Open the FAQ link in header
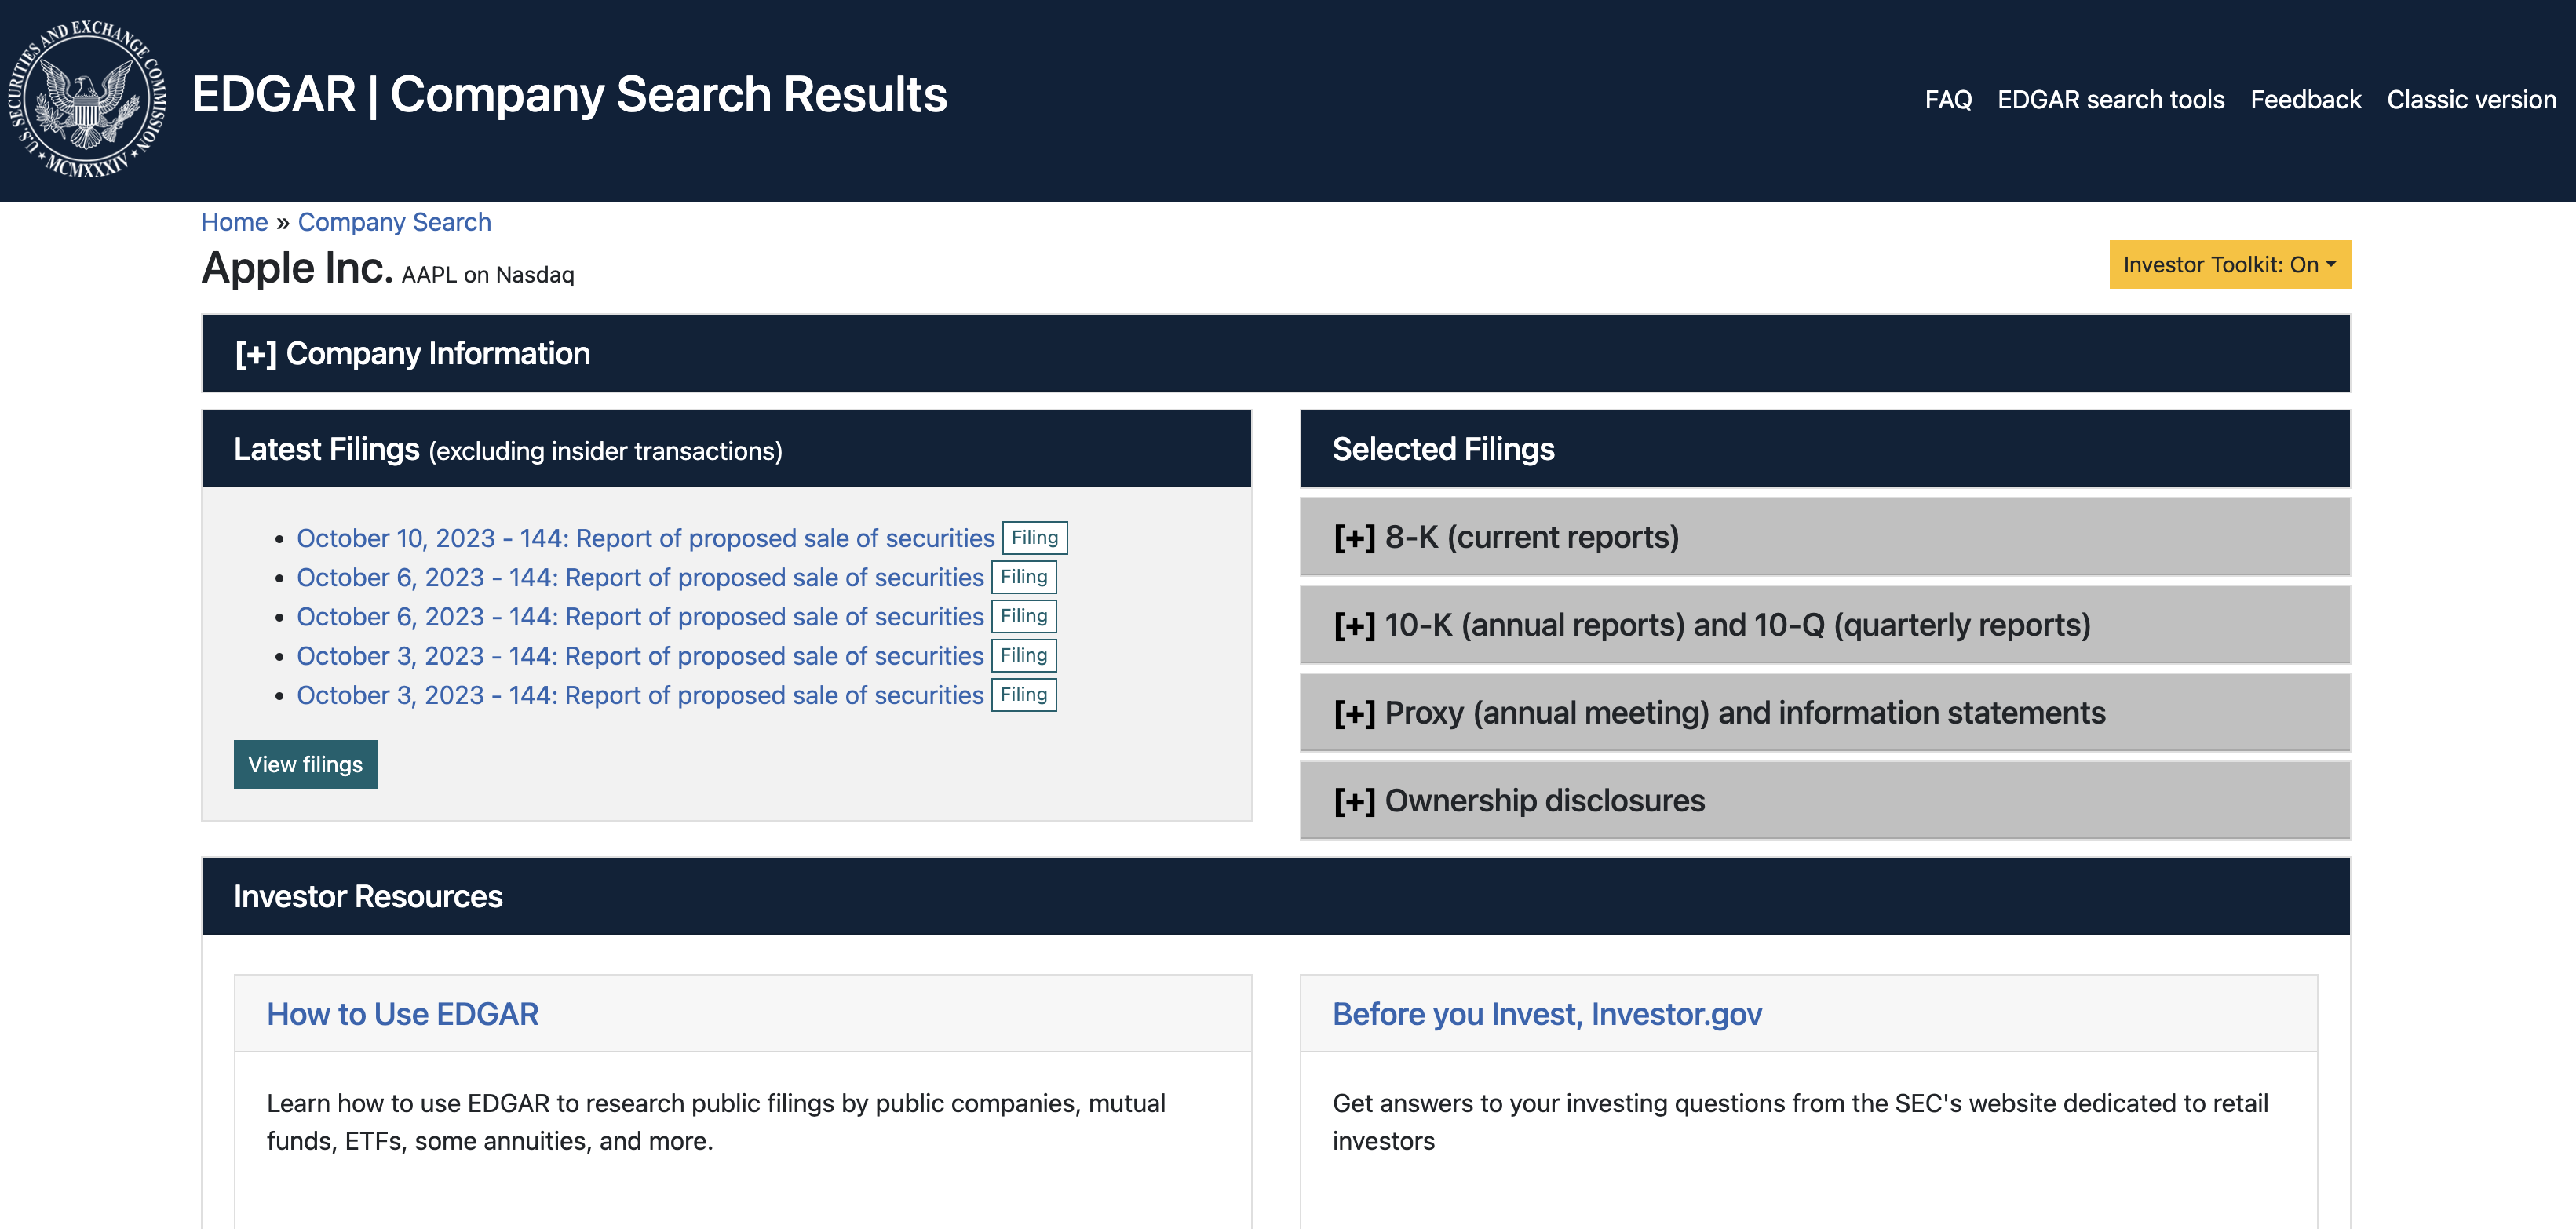Viewport: 2576px width, 1229px height. point(1948,100)
